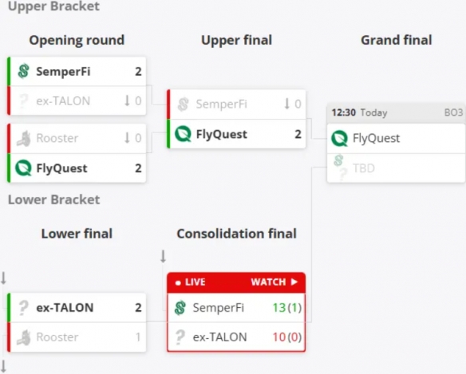Screen dimensions: 466x374
Task: Click faded SemperFi logo in Upper final
Action: (183, 104)
